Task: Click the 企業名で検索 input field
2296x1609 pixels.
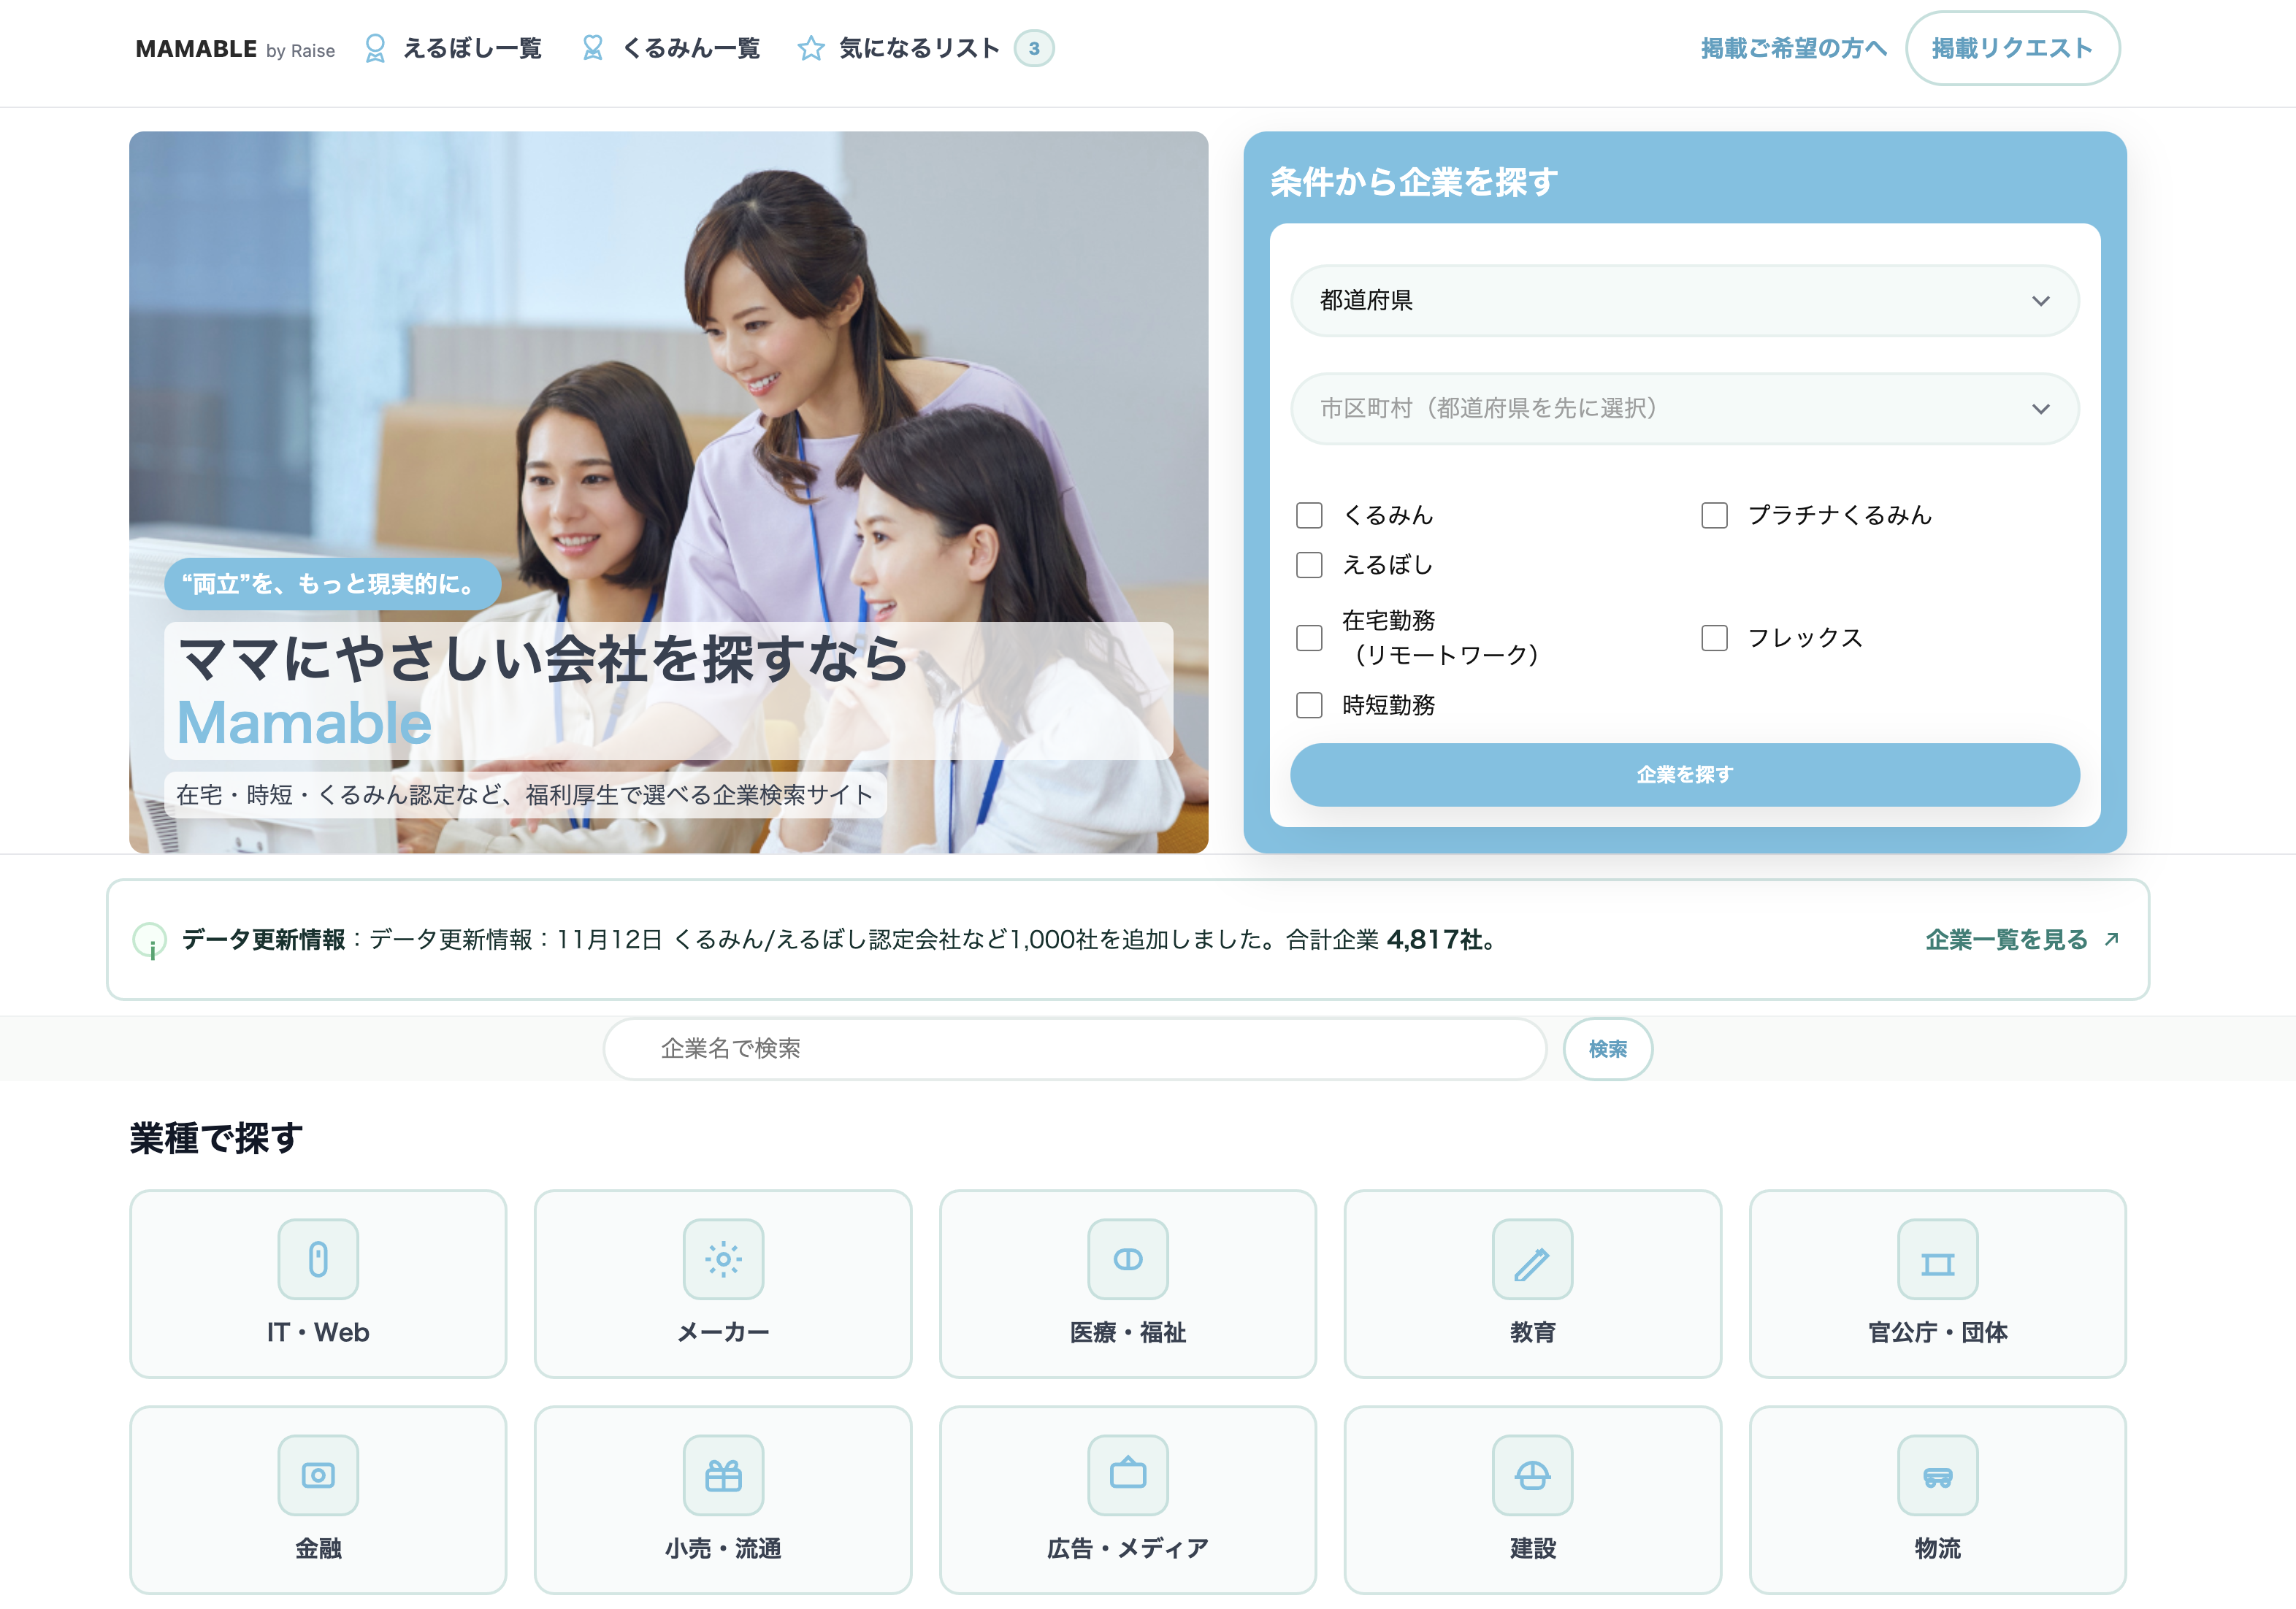Action: [x=1075, y=1048]
